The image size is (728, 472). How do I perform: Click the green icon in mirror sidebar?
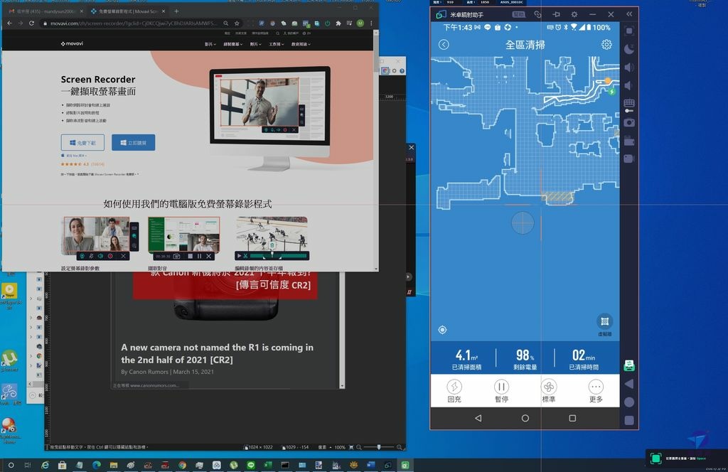point(629,365)
